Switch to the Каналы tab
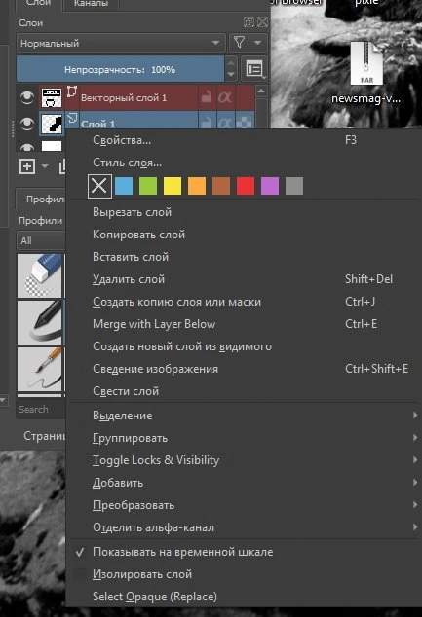Viewport: 422px width, 617px height. [x=91, y=4]
